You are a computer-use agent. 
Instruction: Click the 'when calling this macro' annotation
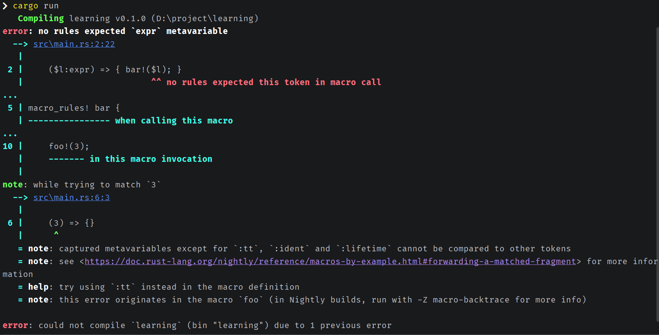(x=174, y=121)
